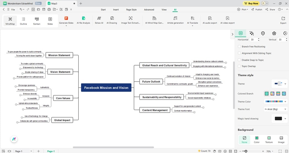The width and height of the screenshot is (289, 153).
Task: Open Theme Font Arial dropdown
Action: (x=276, y=109)
